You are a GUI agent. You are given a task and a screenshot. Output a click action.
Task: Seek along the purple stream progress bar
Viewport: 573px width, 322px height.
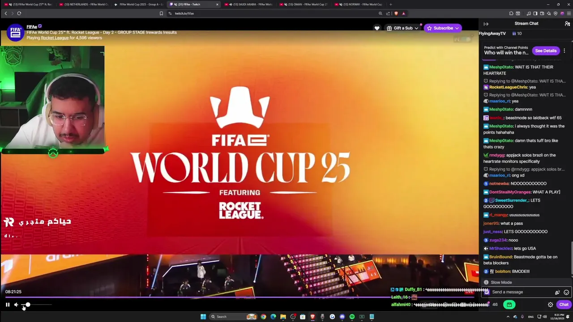tap(239, 297)
